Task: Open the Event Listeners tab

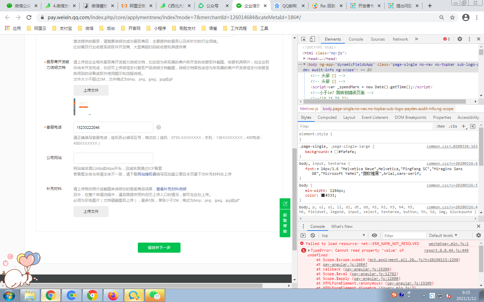Action: tap(375, 117)
